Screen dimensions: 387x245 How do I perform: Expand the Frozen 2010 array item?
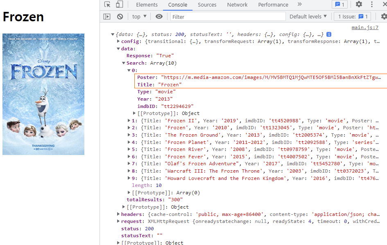point(129,128)
